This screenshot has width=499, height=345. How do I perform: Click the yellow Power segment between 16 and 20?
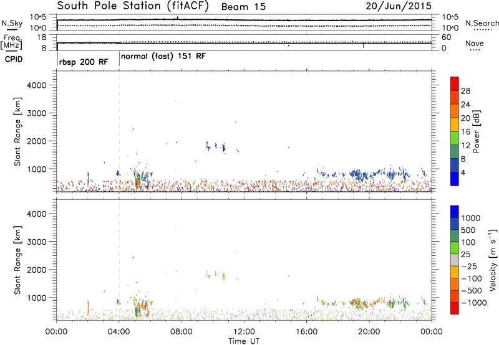tap(455, 125)
